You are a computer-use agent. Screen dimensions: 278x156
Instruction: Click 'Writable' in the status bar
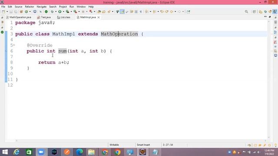[x=114, y=145]
